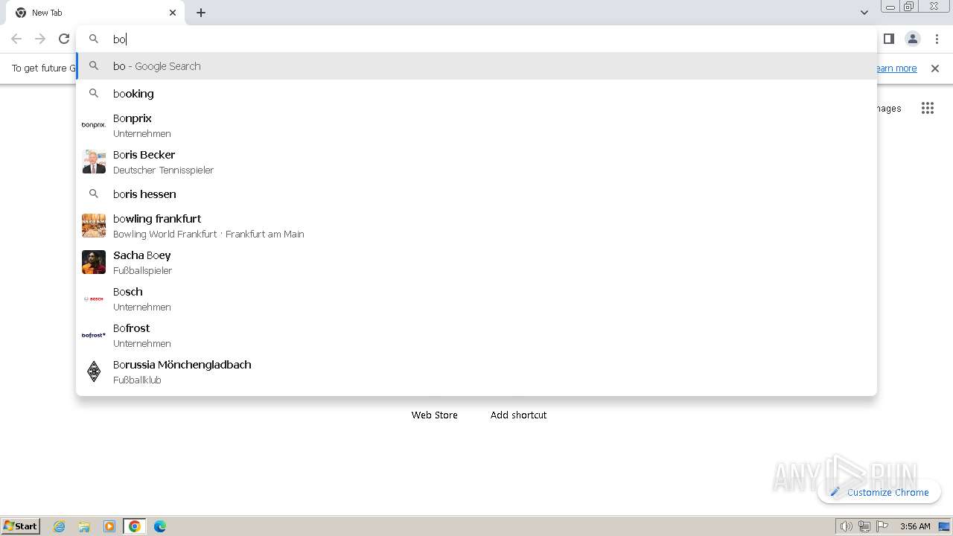
Task: Select Boris Becker suggestion
Action: pos(476,162)
